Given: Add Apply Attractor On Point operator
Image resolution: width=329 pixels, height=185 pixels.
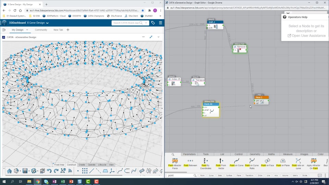Looking at the screenshot, I should click(314, 164).
